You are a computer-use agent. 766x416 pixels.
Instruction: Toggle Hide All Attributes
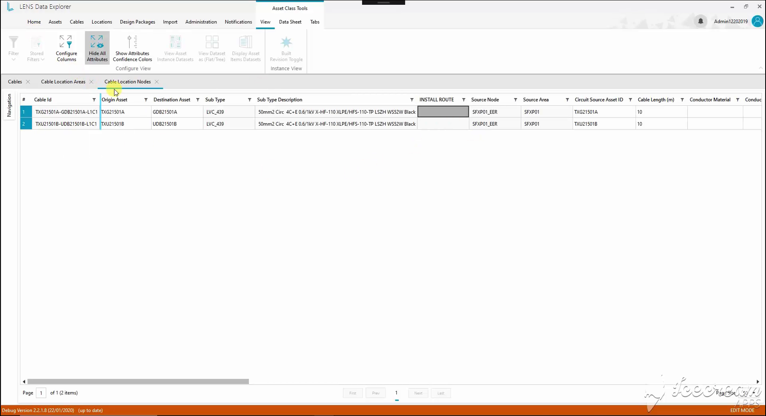pyautogui.click(x=97, y=48)
